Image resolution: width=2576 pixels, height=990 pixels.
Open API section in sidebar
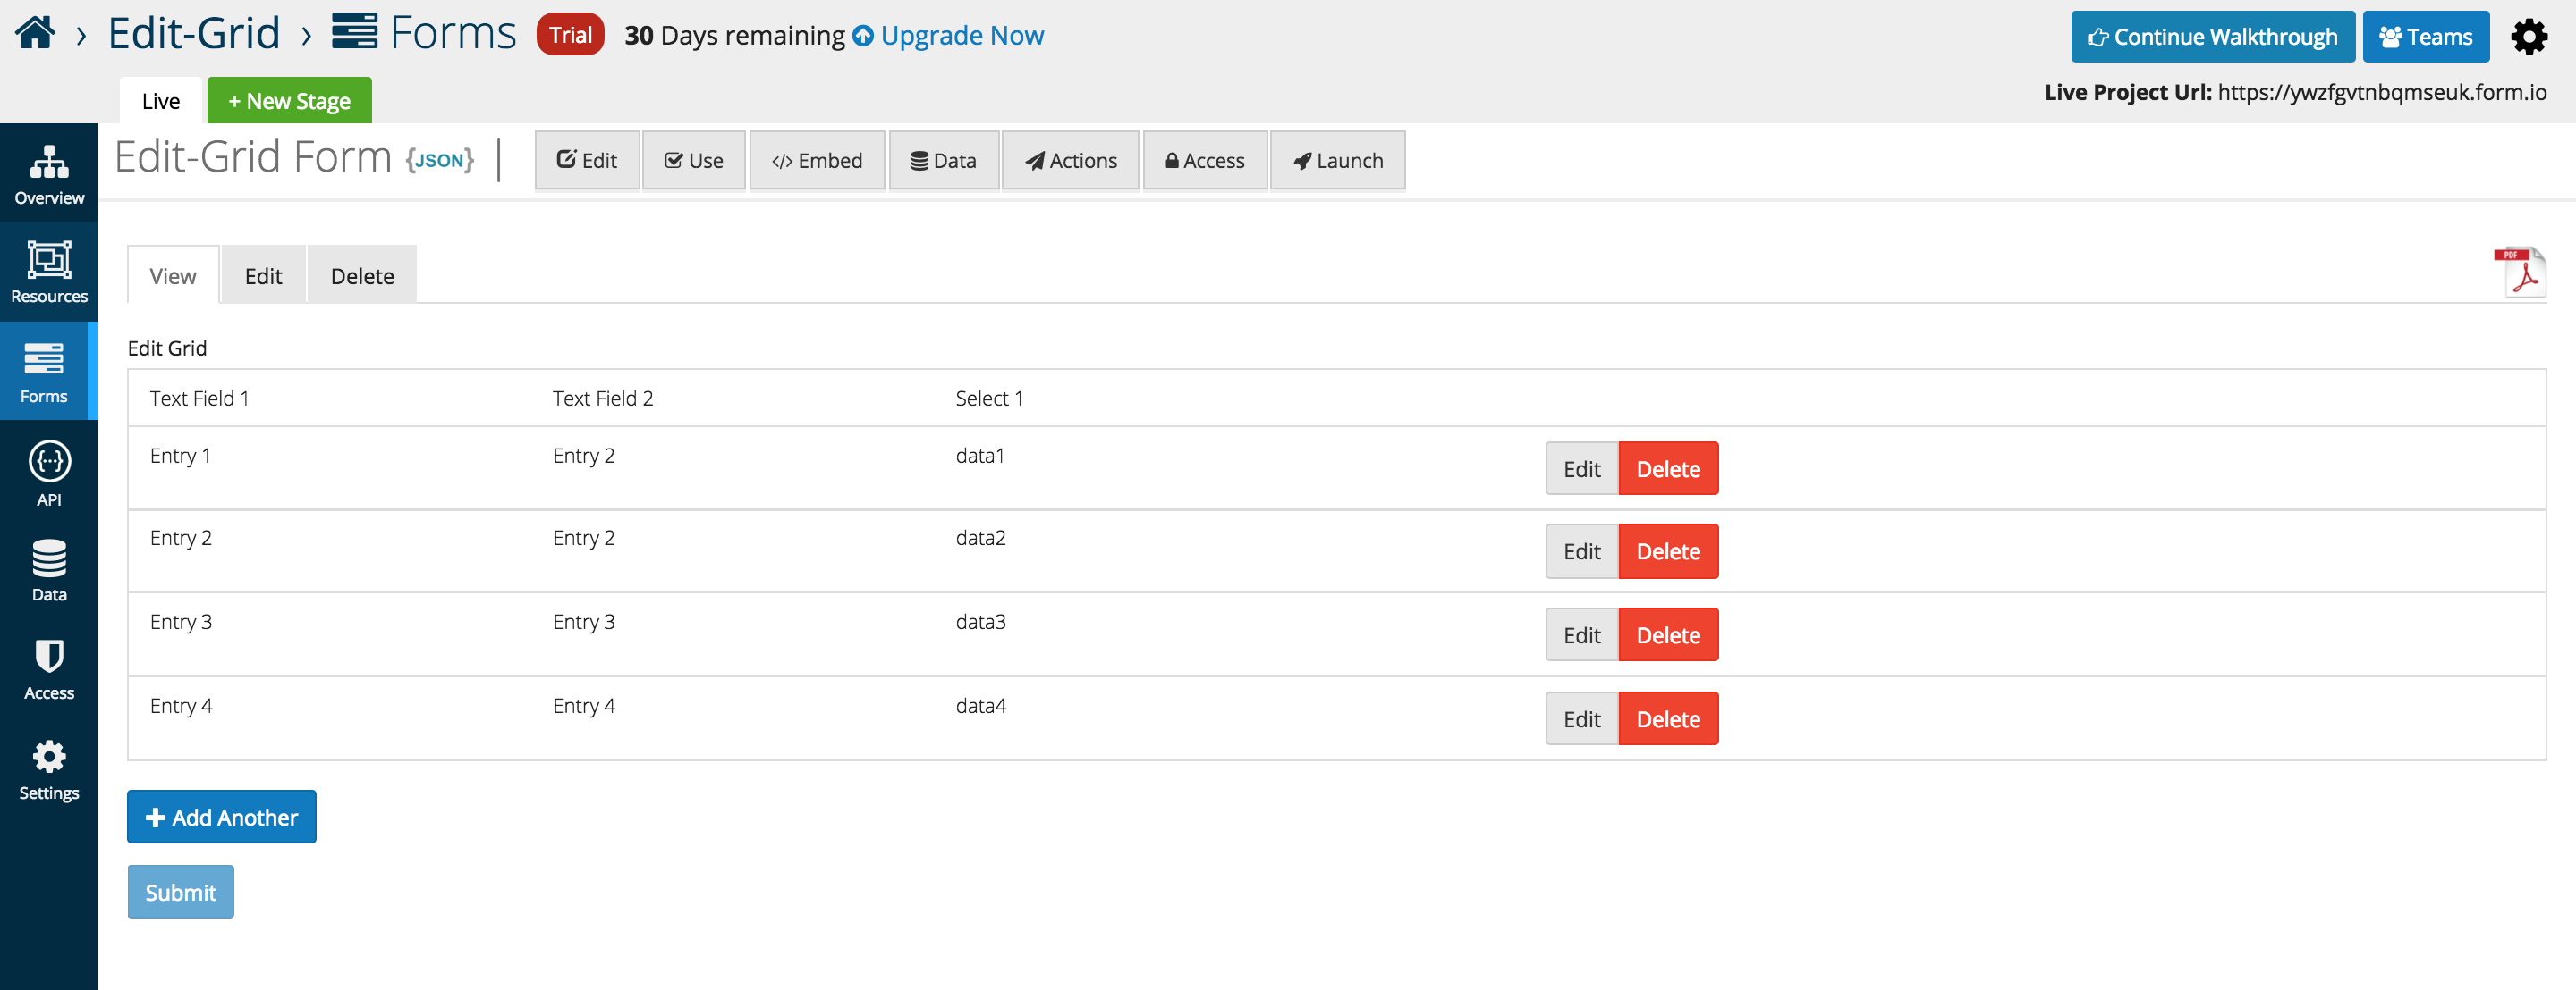[x=49, y=474]
